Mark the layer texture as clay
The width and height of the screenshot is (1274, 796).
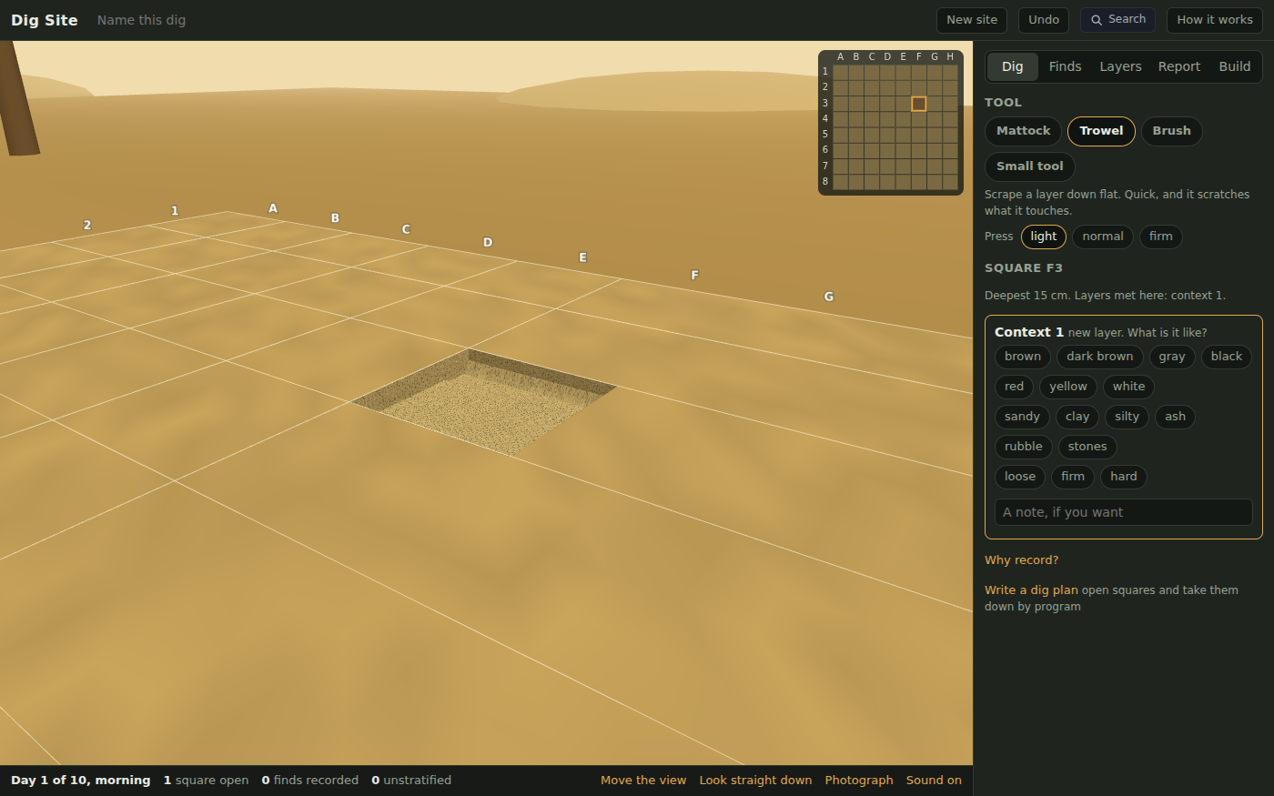click(x=1077, y=417)
